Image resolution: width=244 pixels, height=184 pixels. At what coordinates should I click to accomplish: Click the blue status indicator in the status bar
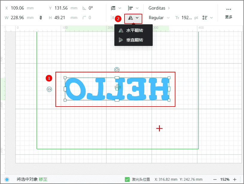[x=7, y=179]
